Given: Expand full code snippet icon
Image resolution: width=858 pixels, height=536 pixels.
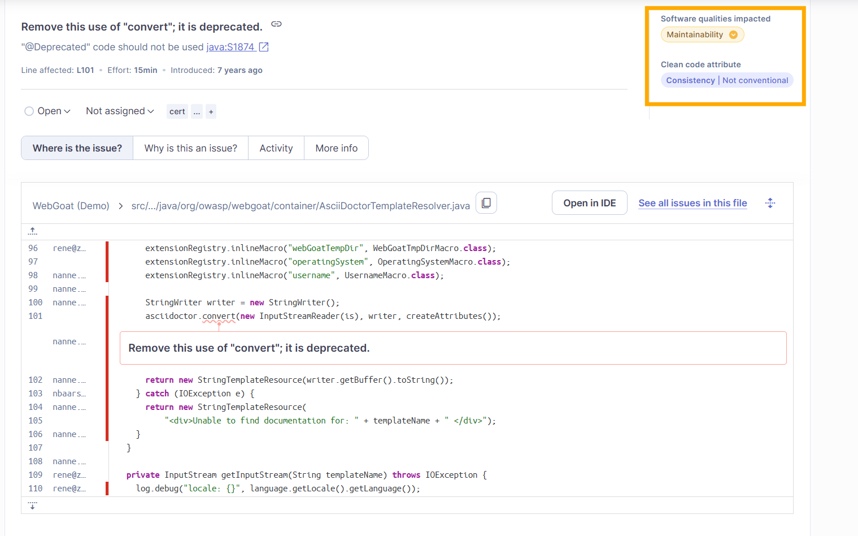Looking at the screenshot, I should [x=770, y=203].
